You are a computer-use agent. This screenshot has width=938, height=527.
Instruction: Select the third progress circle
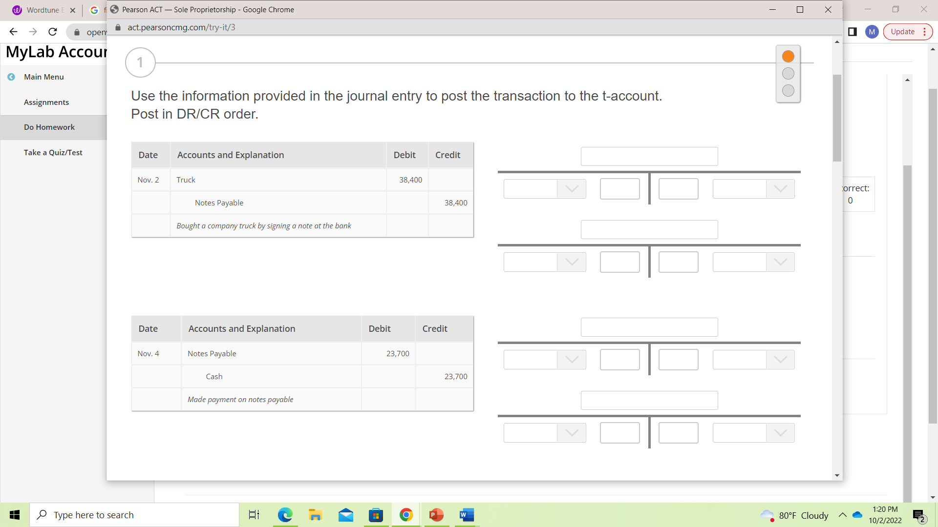(x=788, y=90)
